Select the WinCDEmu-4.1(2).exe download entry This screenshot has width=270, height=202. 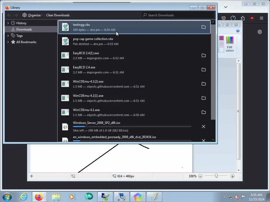[134, 84]
